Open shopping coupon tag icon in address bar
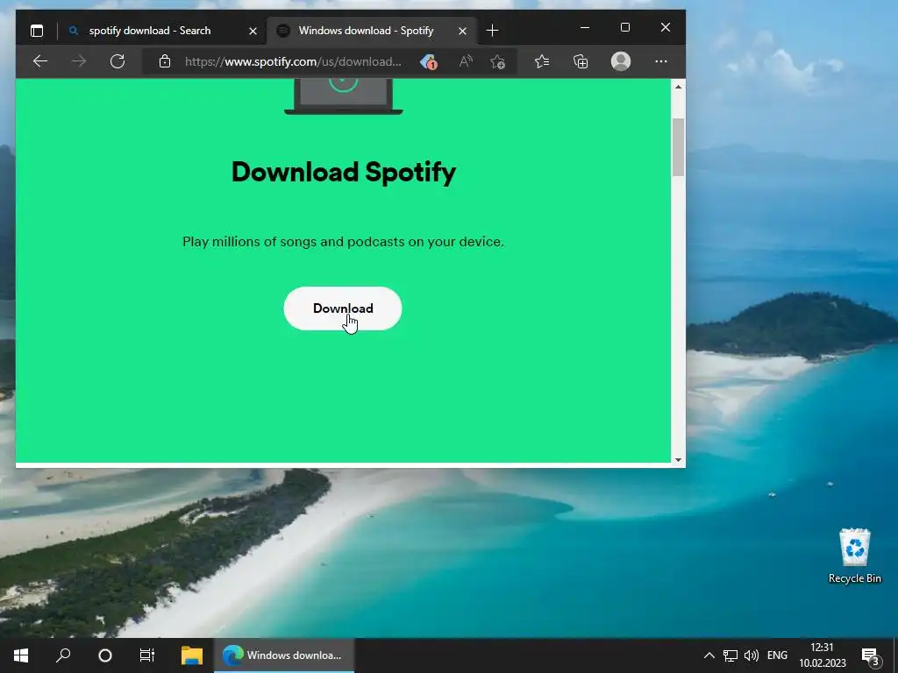This screenshot has height=673, width=898. pyautogui.click(x=429, y=61)
